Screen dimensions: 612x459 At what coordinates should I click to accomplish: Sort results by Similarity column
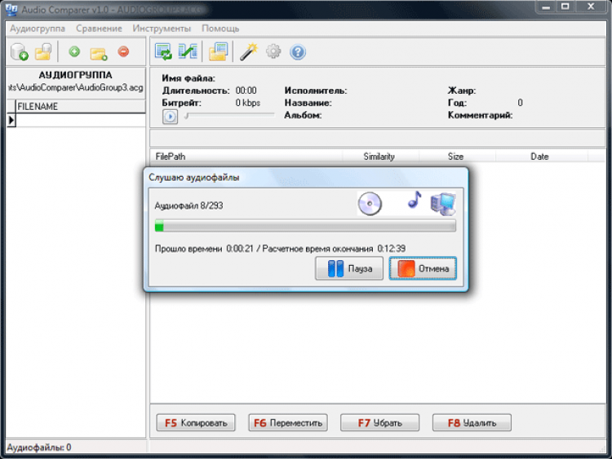click(x=380, y=157)
